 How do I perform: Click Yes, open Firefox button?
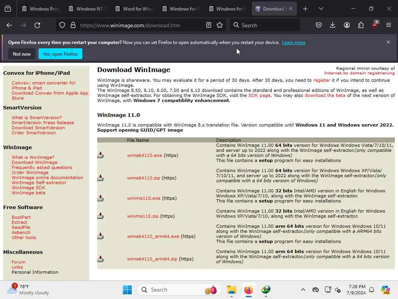(60, 54)
